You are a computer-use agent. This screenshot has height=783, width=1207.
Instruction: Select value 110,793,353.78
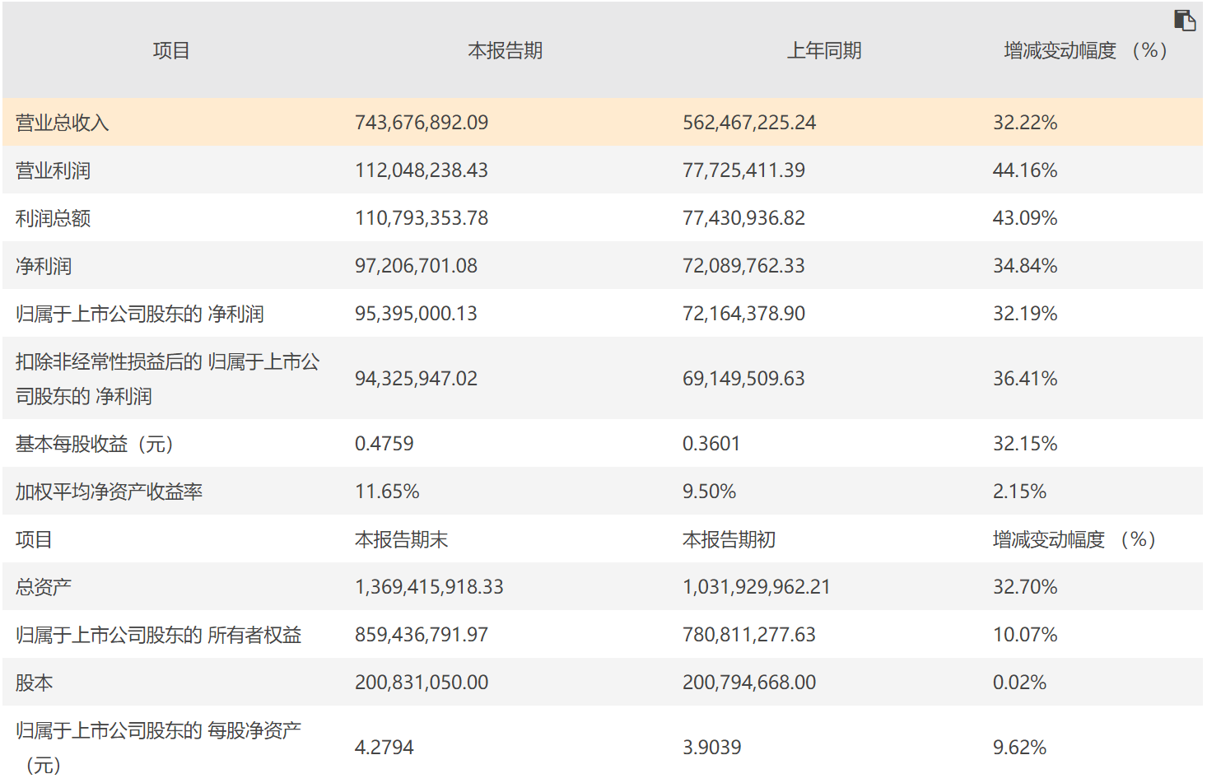(422, 218)
